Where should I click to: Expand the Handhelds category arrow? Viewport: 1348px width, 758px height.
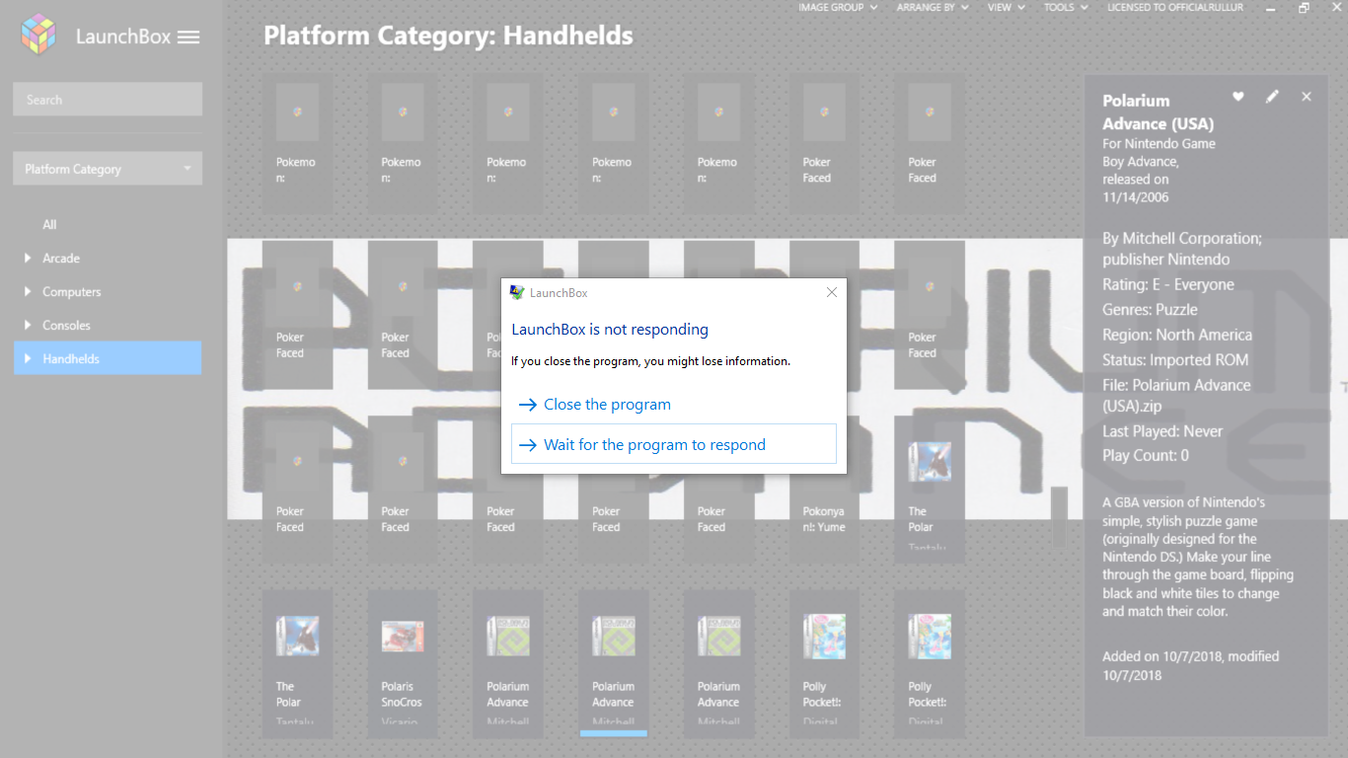pos(28,359)
